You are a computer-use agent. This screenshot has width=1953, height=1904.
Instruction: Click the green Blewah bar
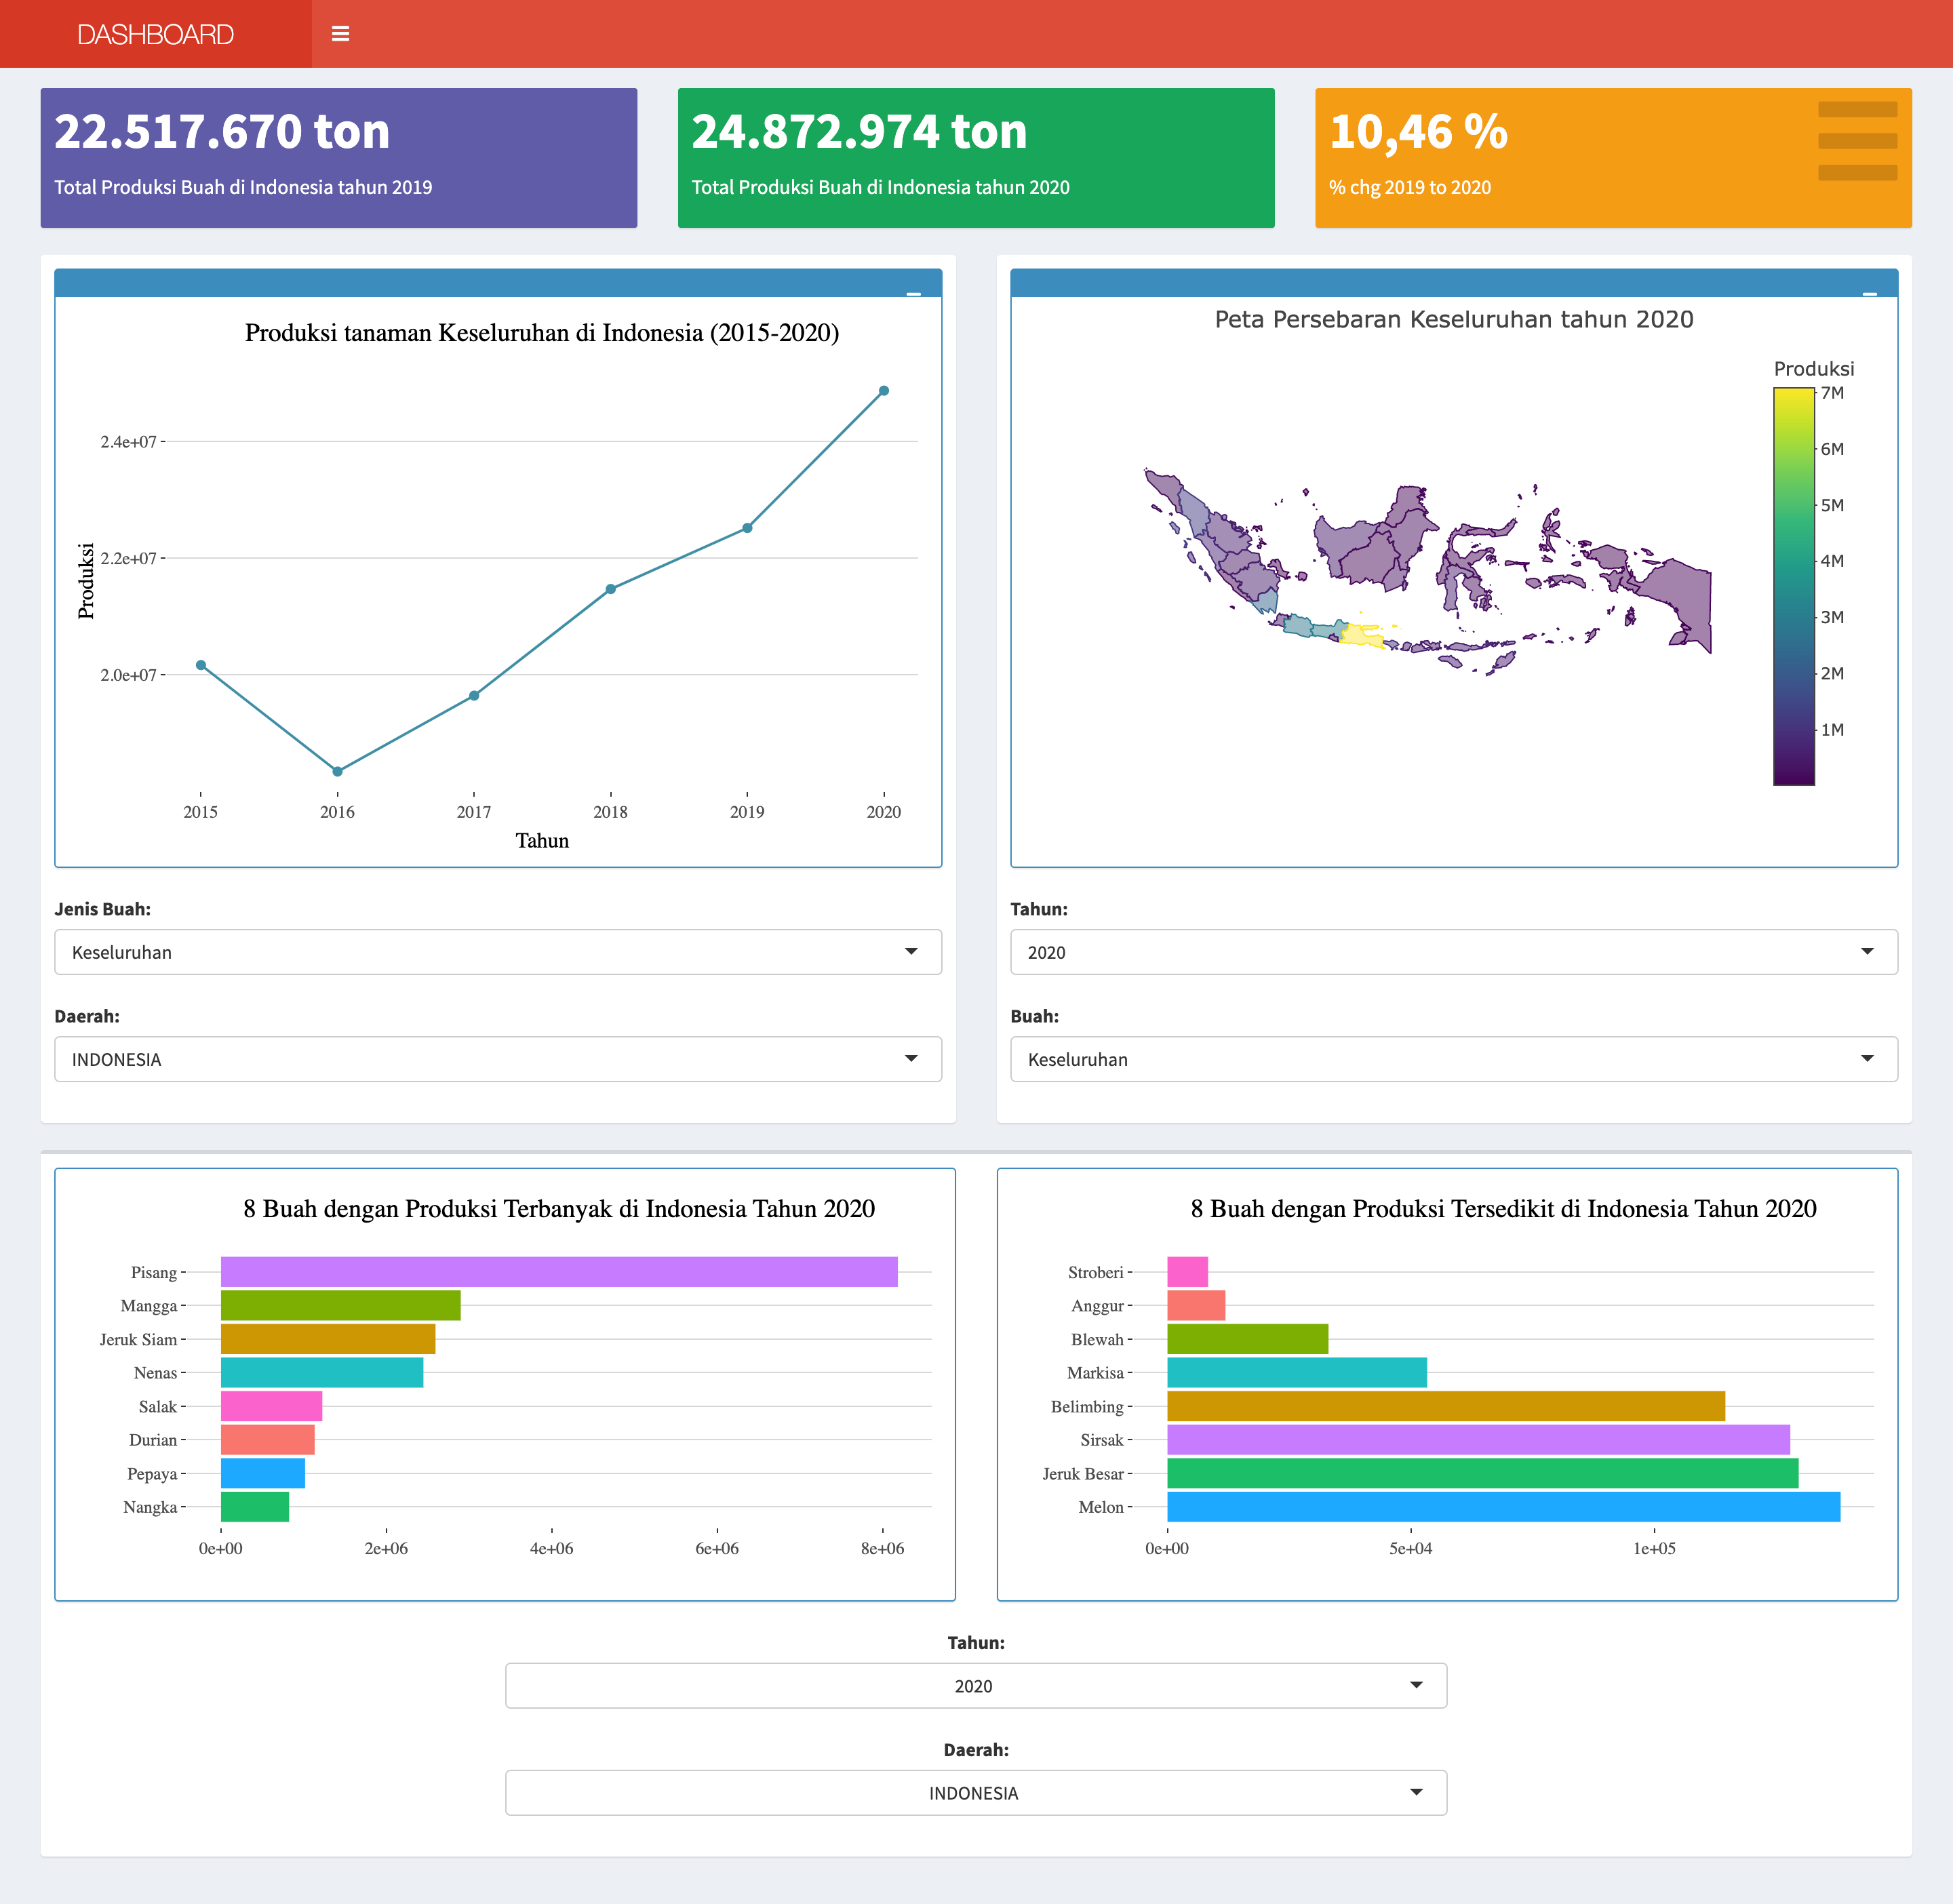(1248, 1339)
